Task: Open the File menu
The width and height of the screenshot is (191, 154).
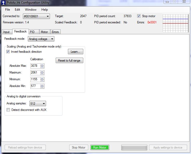Action: tap(8, 10)
